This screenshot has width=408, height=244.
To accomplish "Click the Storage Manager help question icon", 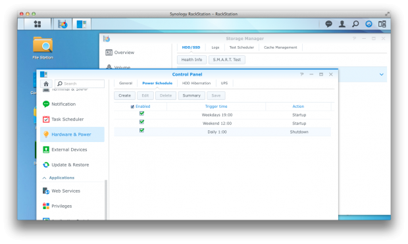I will [x=355, y=39].
